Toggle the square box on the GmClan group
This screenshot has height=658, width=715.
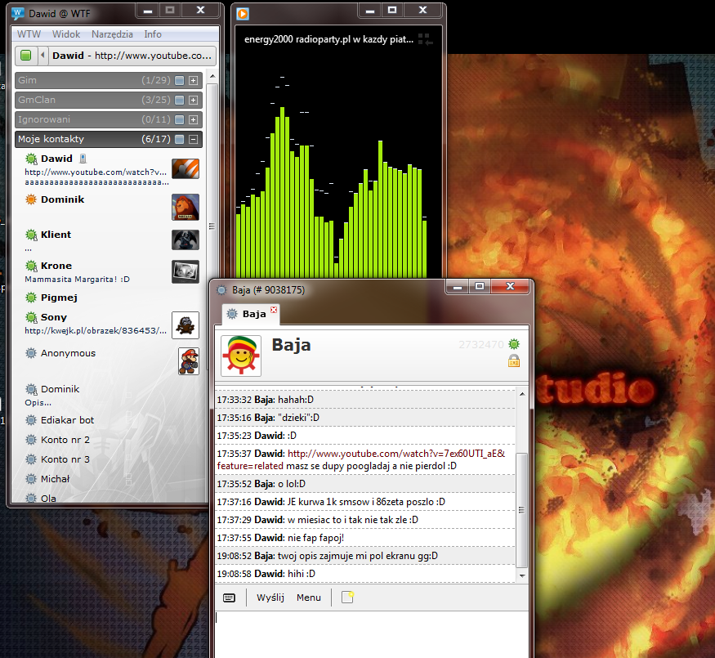(x=180, y=100)
